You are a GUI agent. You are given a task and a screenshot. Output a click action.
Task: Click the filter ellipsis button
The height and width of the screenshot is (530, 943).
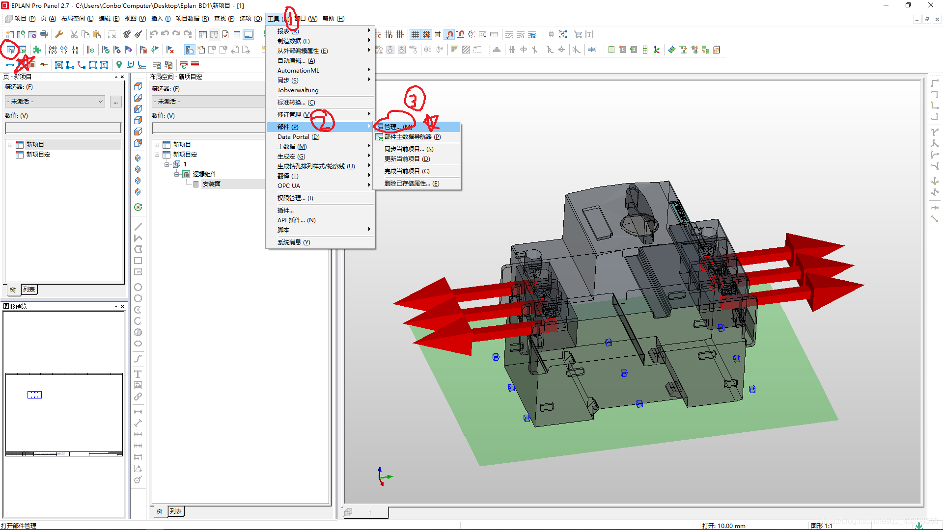(115, 102)
